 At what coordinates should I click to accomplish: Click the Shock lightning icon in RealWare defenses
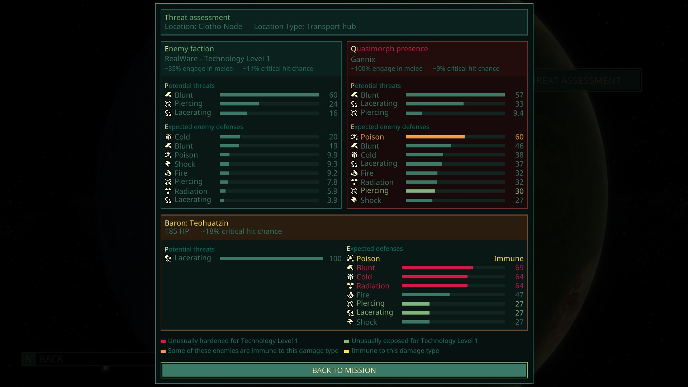(x=168, y=164)
